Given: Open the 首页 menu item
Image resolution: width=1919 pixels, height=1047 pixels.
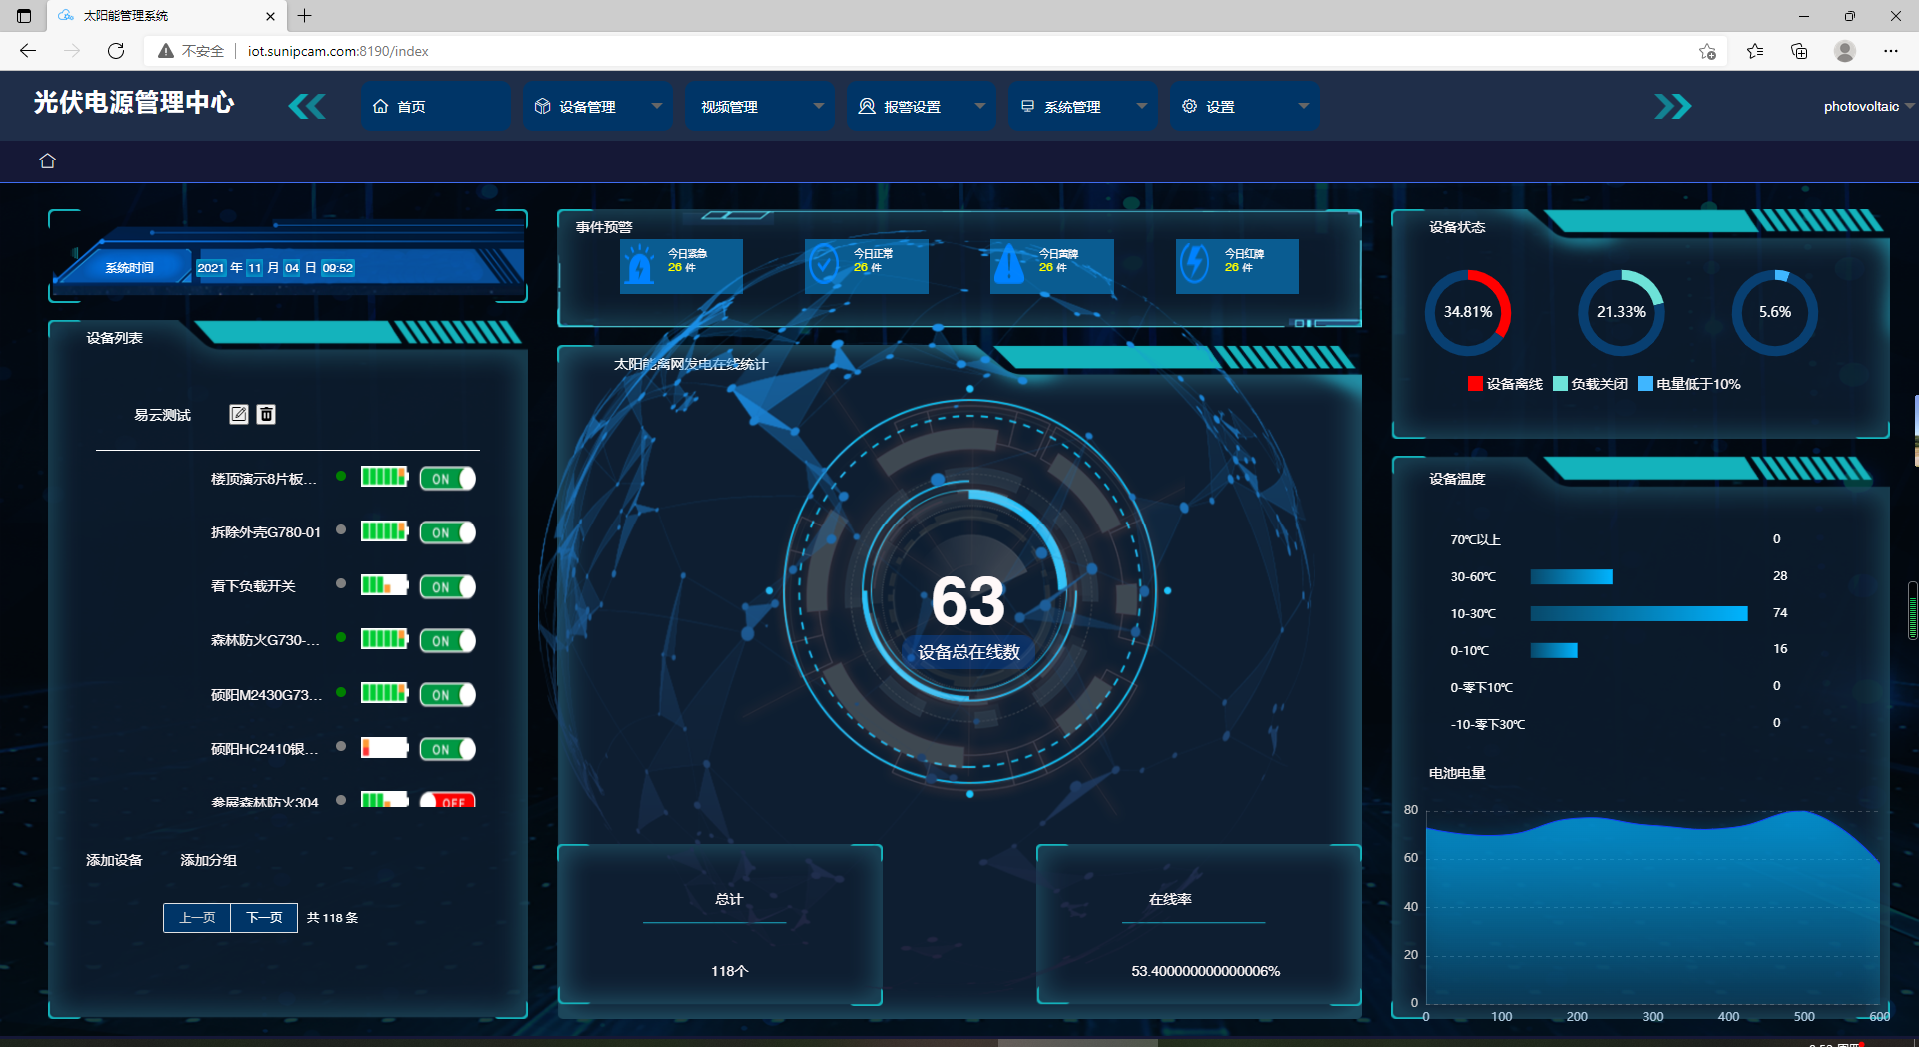Looking at the screenshot, I should tap(436, 107).
